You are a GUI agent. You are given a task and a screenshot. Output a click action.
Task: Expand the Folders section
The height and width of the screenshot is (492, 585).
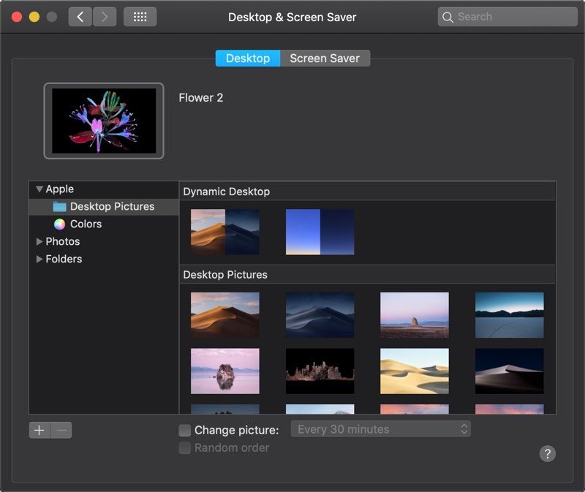tap(39, 259)
